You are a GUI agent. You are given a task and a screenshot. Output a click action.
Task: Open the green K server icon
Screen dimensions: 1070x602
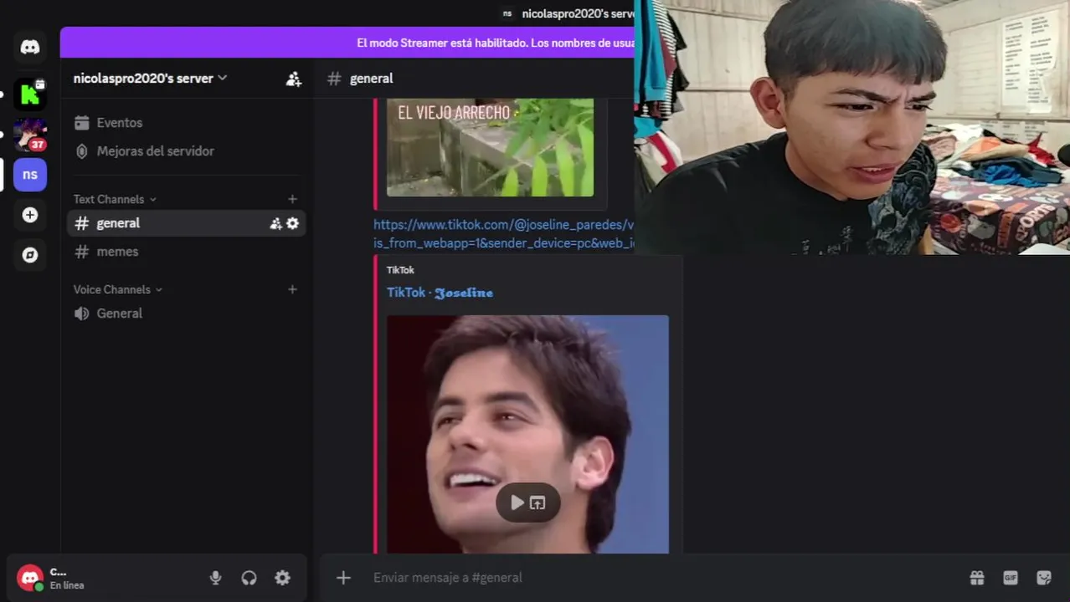[x=30, y=94]
